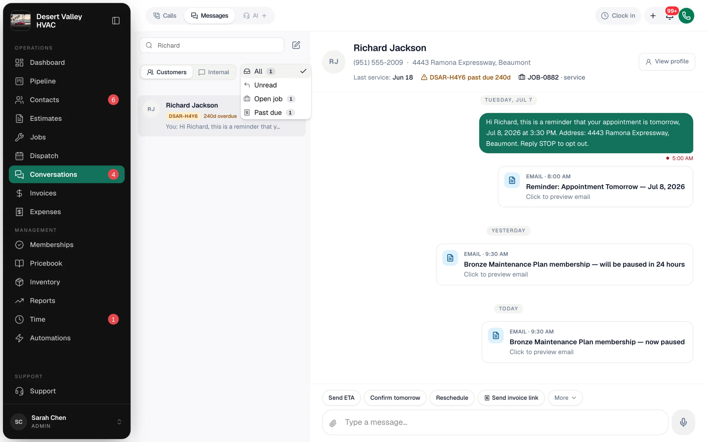This screenshot has width=707, height=442.
Task: Open Support page
Action: [67, 391]
